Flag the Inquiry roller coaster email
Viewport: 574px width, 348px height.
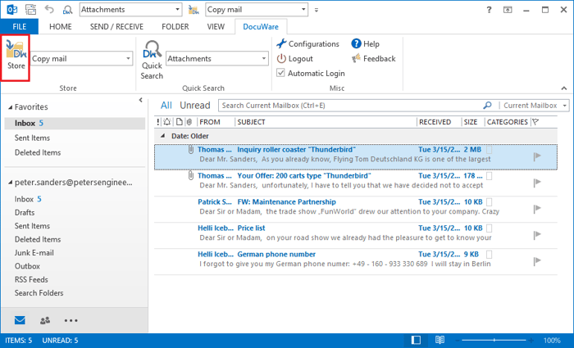click(538, 156)
